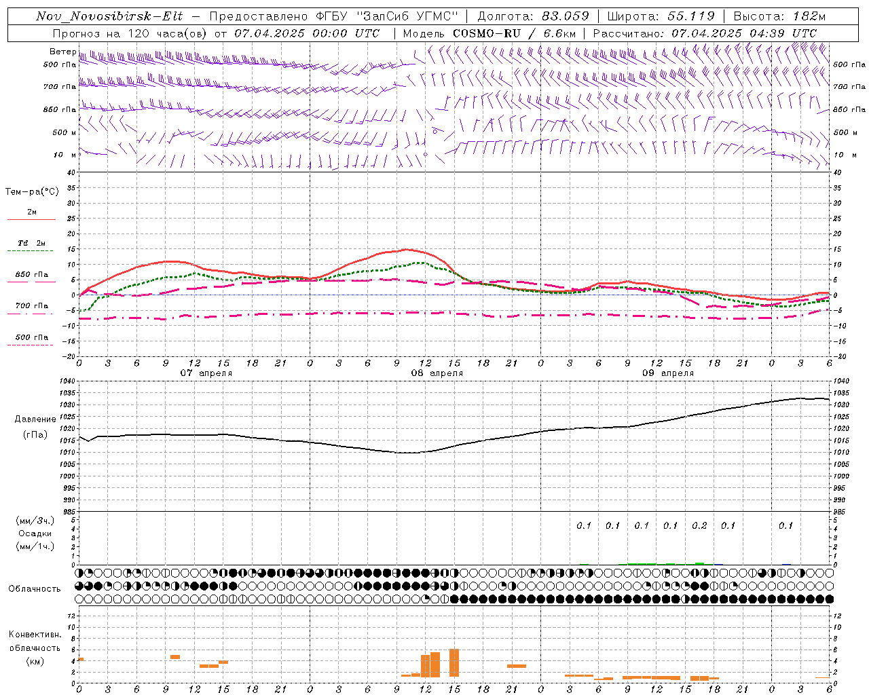Click the 0.2 precipitation value
Image resolution: width=869 pixels, height=695 pixels.
699,525
